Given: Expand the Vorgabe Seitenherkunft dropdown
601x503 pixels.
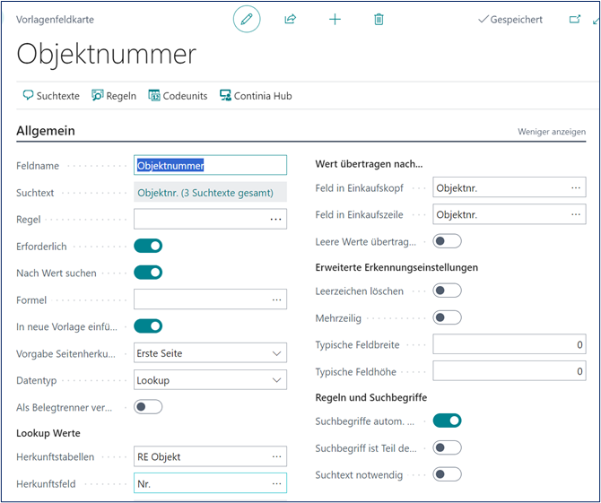Looking at the screenshot, I should pos(210,353).
